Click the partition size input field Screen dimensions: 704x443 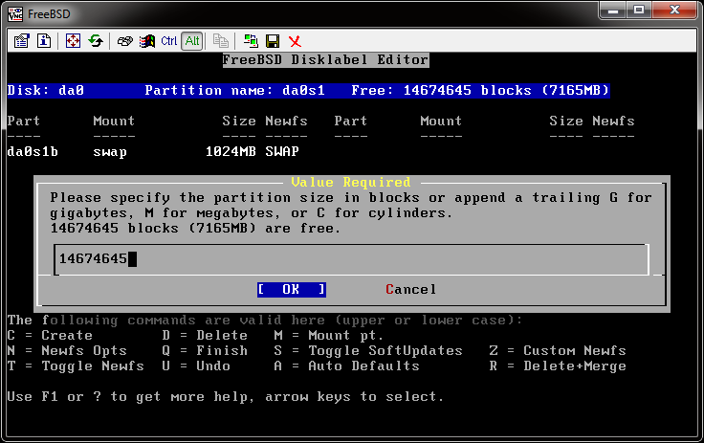(351, 259)
